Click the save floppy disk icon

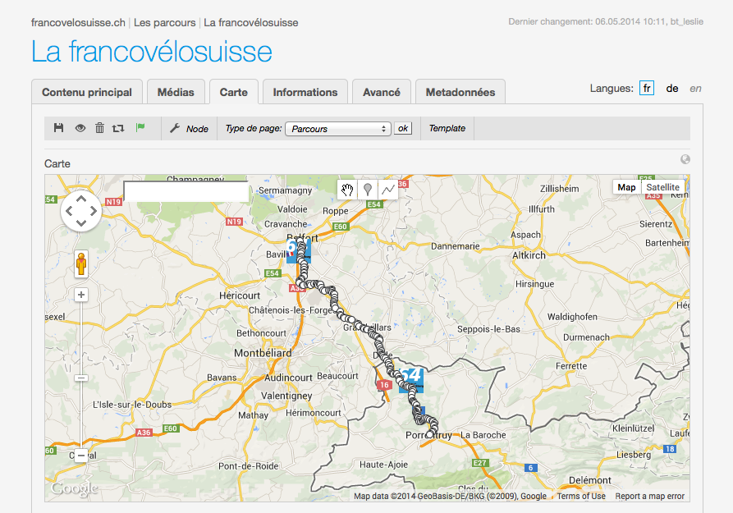pyautogui.click(x=59, y=128)
